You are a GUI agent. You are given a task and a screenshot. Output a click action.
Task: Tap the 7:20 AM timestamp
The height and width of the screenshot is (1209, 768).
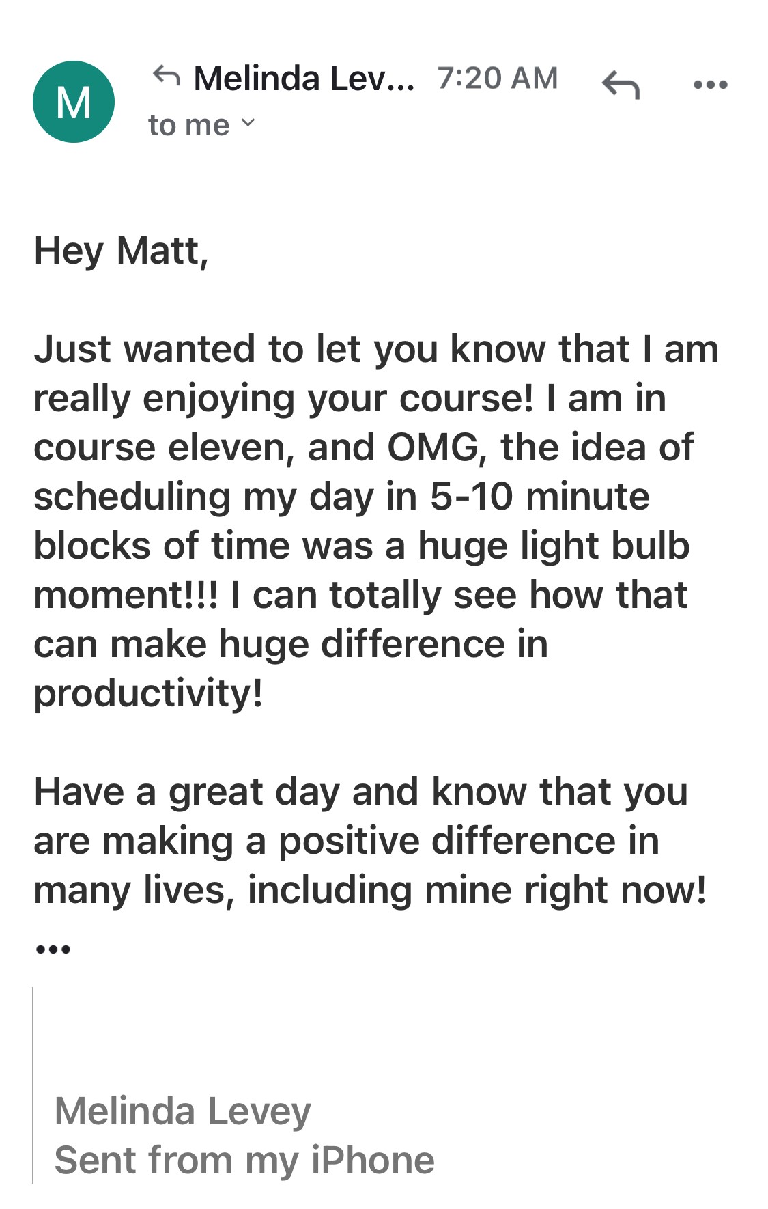tap(498, 79)
